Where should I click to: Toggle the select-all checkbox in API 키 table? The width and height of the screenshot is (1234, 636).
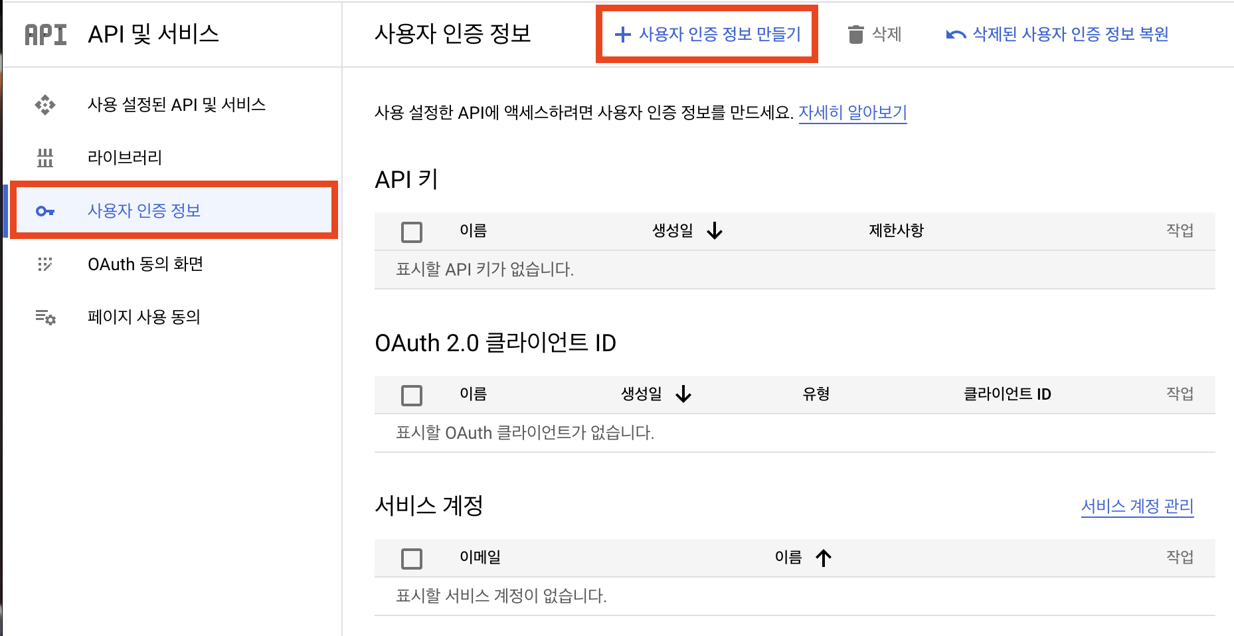[x=412, y=232]
